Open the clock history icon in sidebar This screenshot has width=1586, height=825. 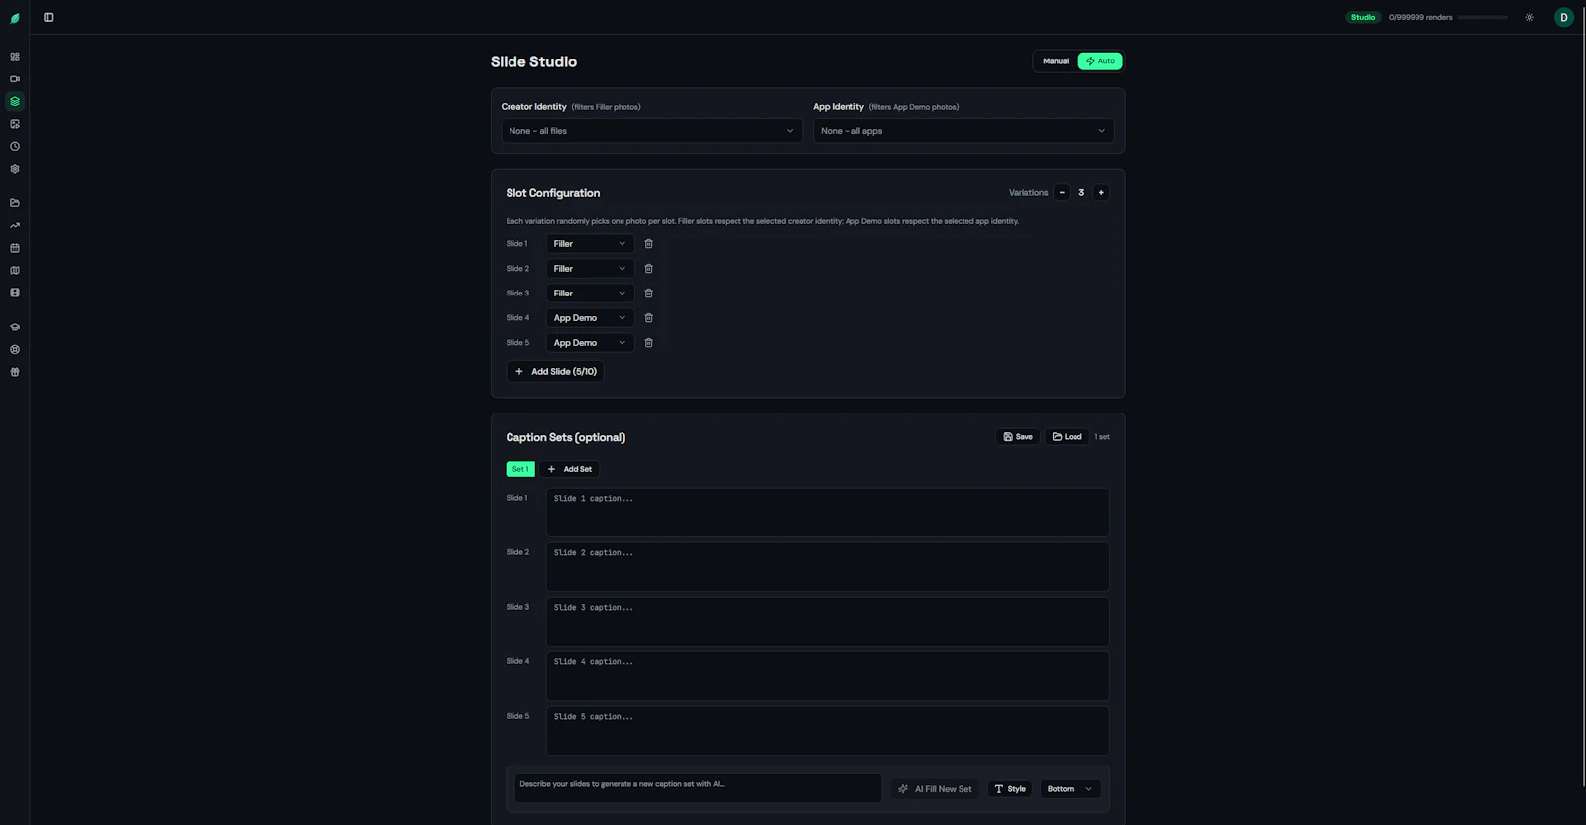pyautogui.click(x=15, y=146)
